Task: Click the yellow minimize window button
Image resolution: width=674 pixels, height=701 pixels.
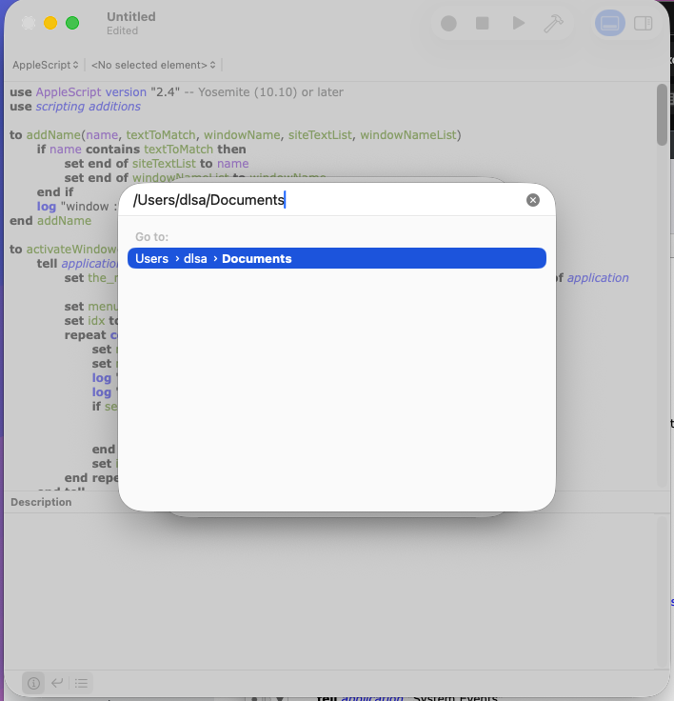Action: 50,23
